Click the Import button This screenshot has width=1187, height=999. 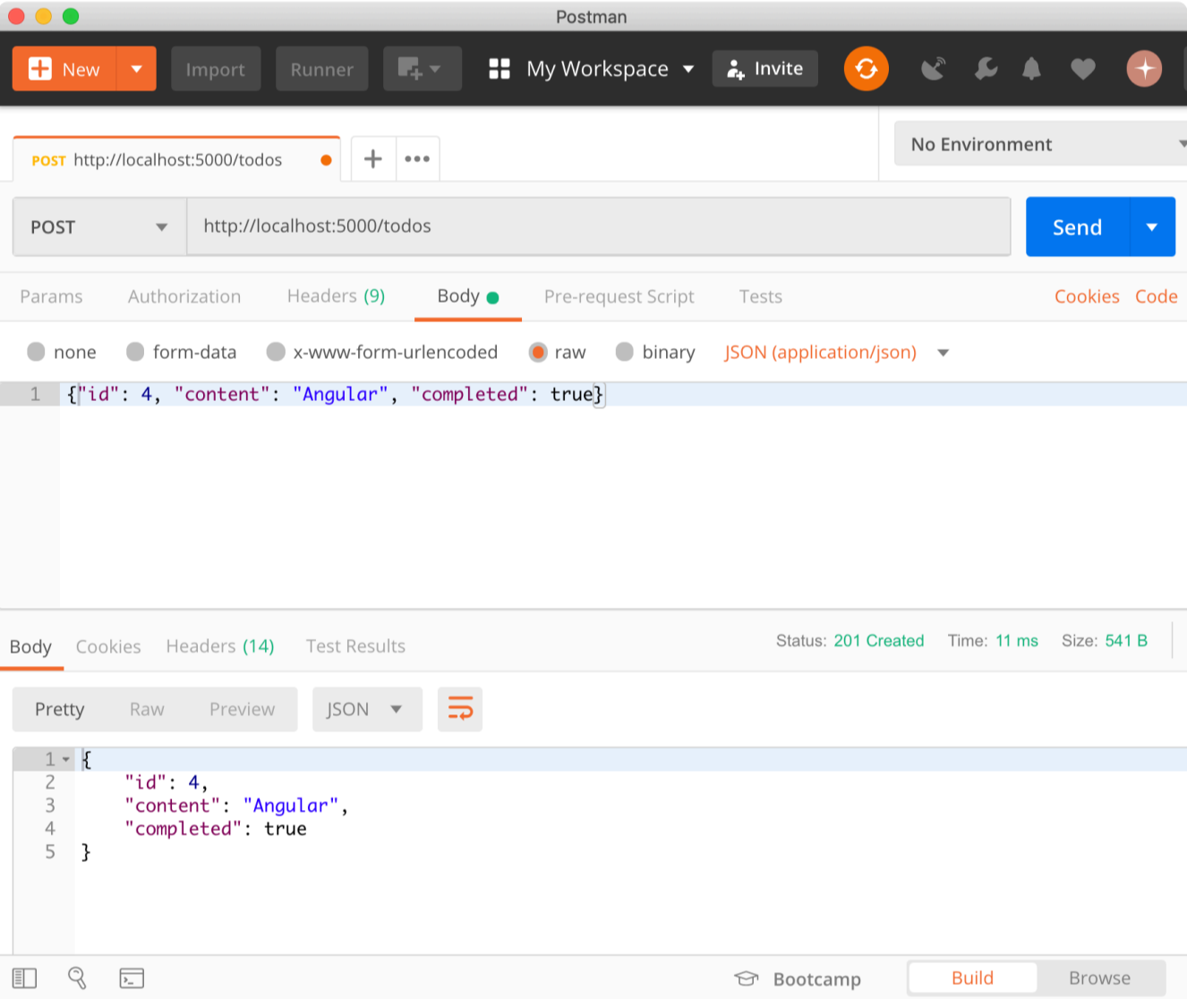click(216, 69)
